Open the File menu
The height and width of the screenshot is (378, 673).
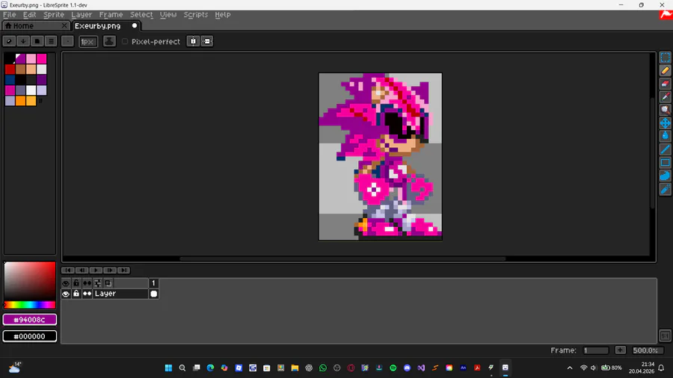point(10,15)
